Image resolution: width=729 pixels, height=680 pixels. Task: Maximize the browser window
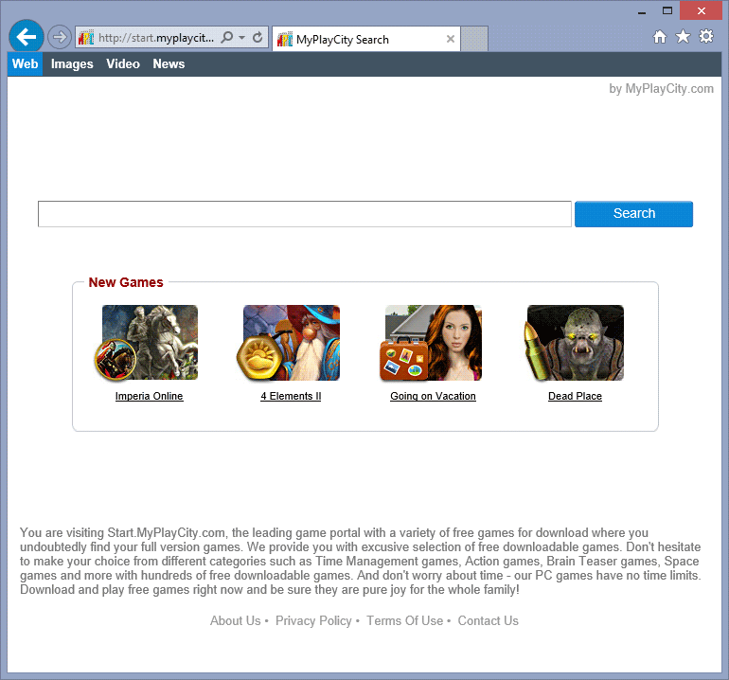pos(667,10)
